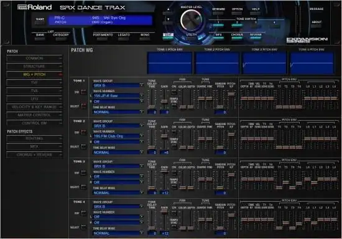
Task: Toggle Tone 1 FXM ON switch
Action: point(174,92)
